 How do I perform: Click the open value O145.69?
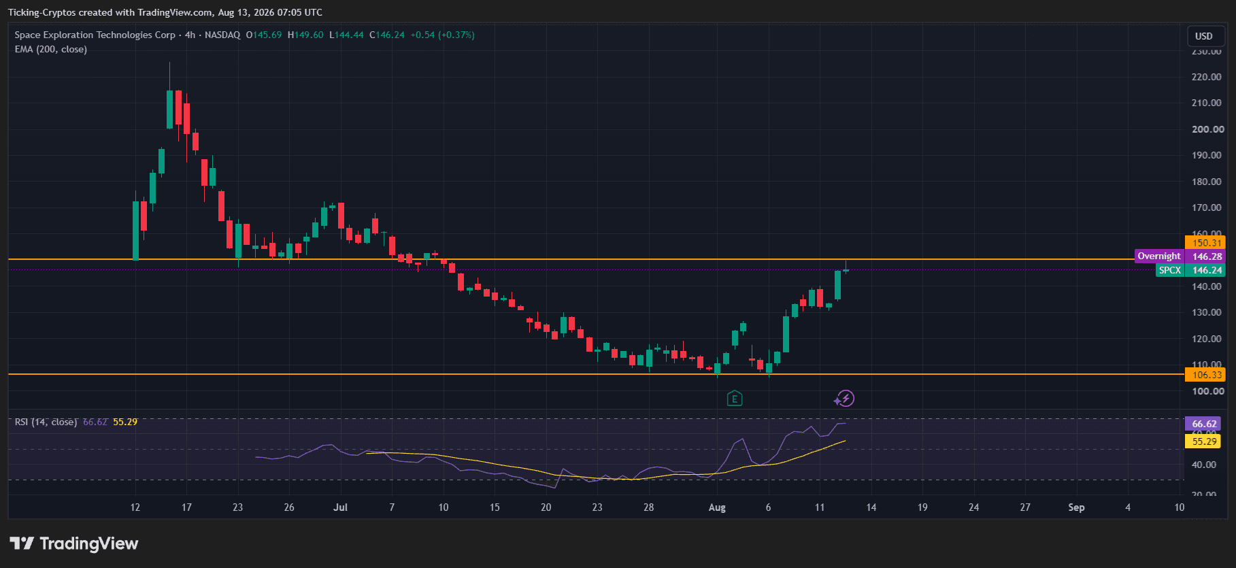click(x=264, y=35)
